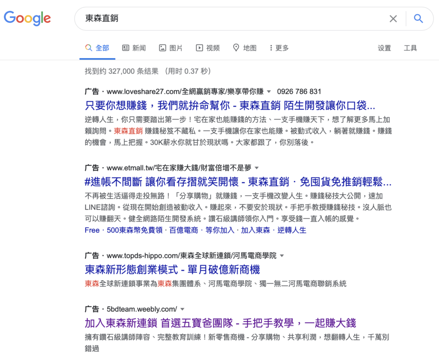Click the play icon beside 视频
Image resolution: width=439 pixels, height=363 pixels.
199,48
